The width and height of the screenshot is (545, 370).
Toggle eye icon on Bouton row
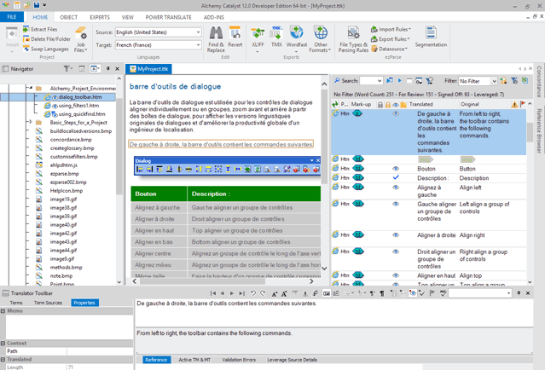click(x=396, y=169)
